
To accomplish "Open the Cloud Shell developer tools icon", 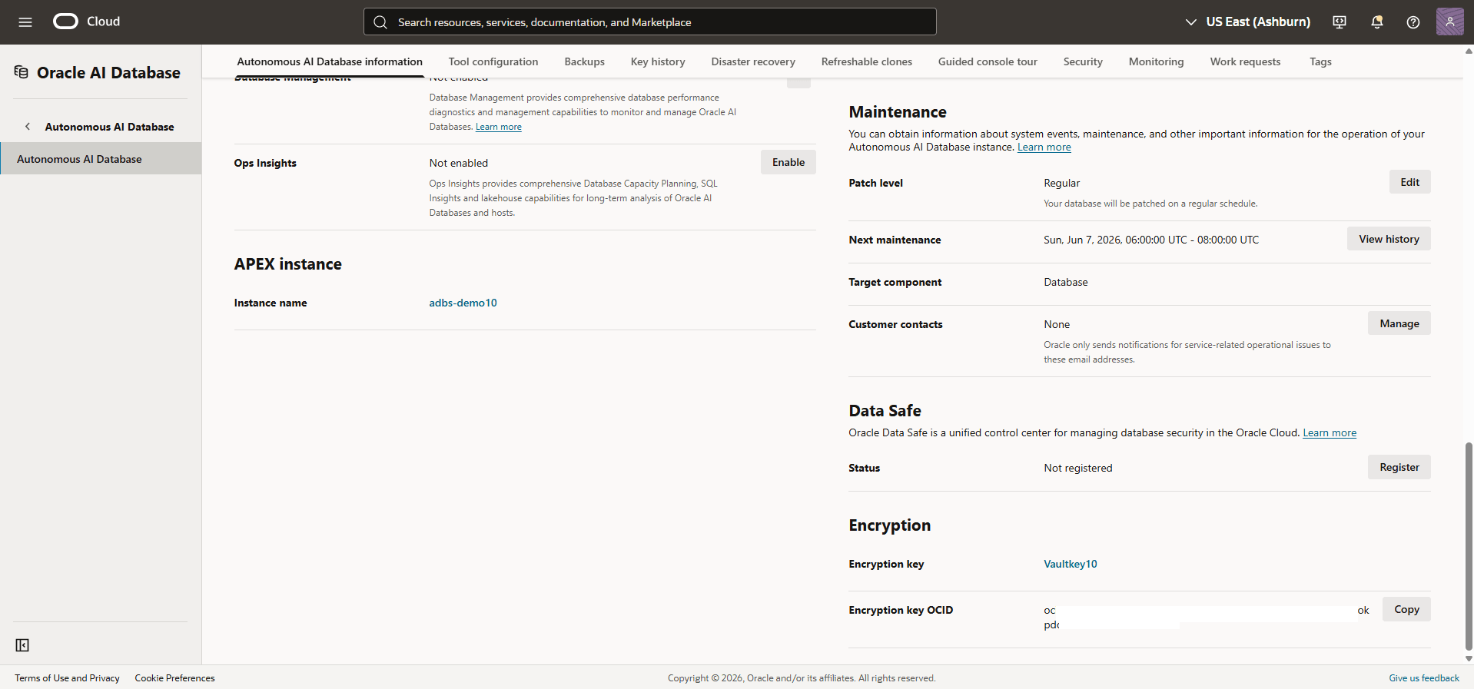I will 1340,22.
